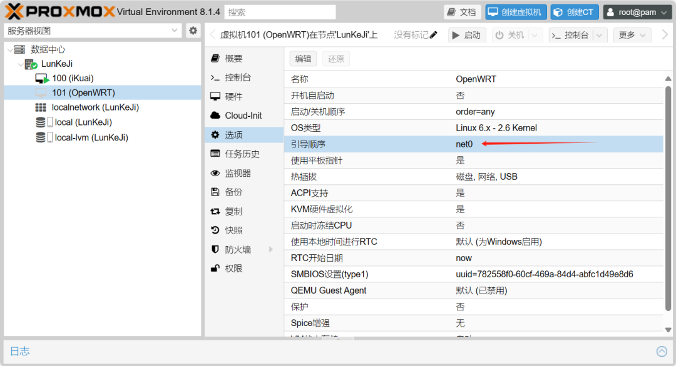Click the 文档 documentation button
The width and height of the screenshot is (676, 366).
click(x=462, y=12)
